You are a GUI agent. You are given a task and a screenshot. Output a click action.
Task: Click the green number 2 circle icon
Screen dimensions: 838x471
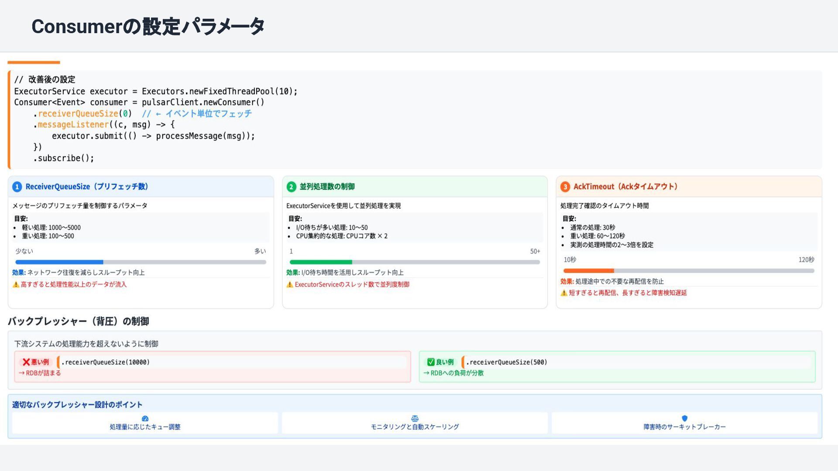pos(291,187)
